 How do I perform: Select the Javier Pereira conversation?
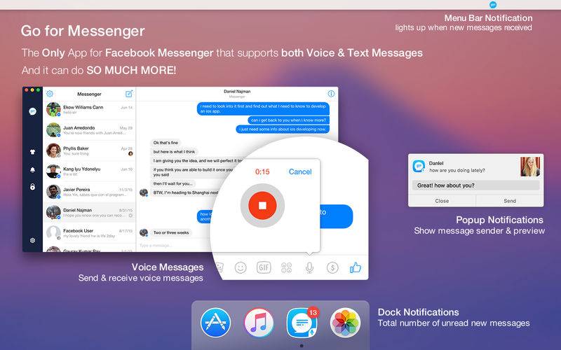coord(89,192)
